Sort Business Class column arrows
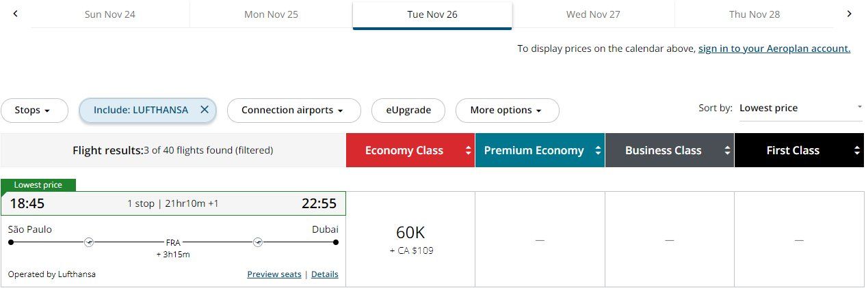Image resolution: width=866 pixels, height=288 pixels. coord(727,151)
